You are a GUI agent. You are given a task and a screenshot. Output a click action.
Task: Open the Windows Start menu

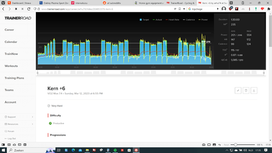[3, 150]
